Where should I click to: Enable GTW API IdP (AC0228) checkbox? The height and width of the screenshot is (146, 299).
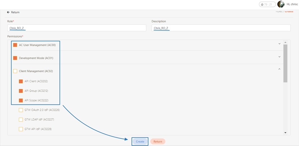click(x=21, y=129)
